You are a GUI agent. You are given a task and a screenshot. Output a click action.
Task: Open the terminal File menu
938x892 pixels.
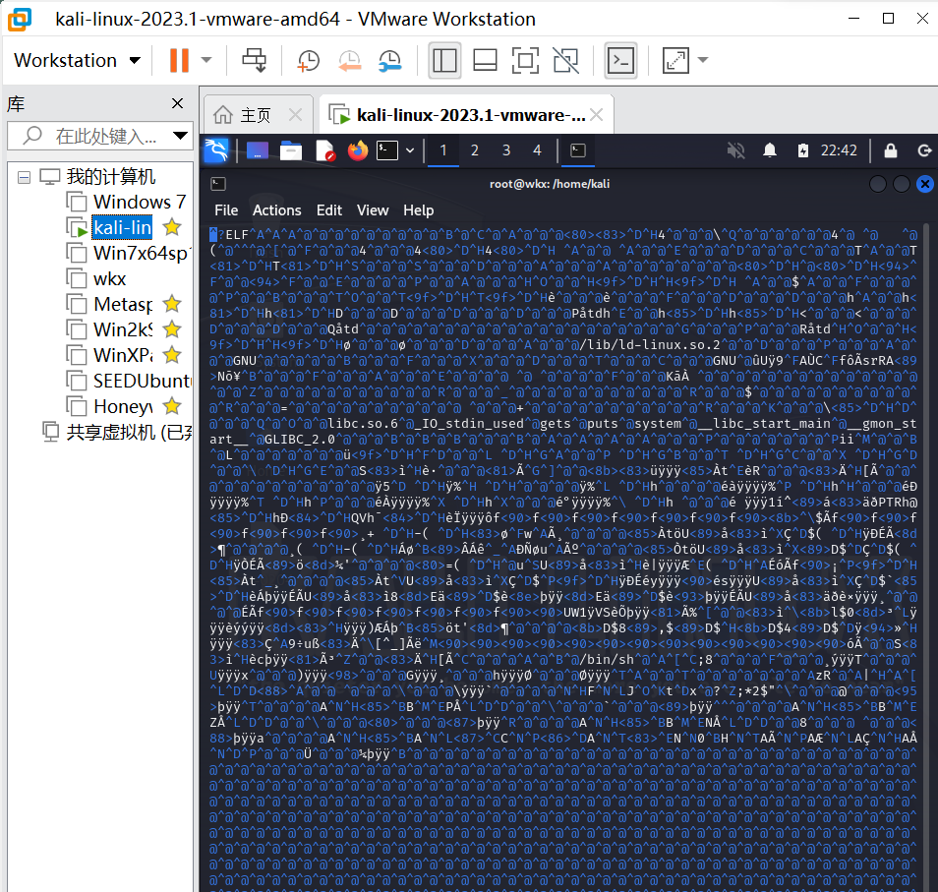[x=226, y=210]
